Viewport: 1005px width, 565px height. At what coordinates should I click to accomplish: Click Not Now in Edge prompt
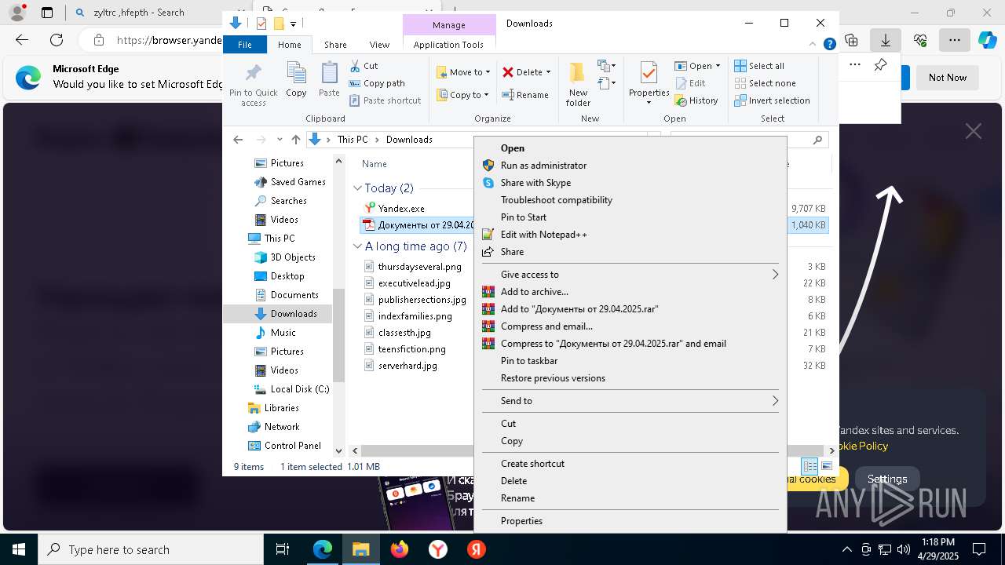point(948,77)
